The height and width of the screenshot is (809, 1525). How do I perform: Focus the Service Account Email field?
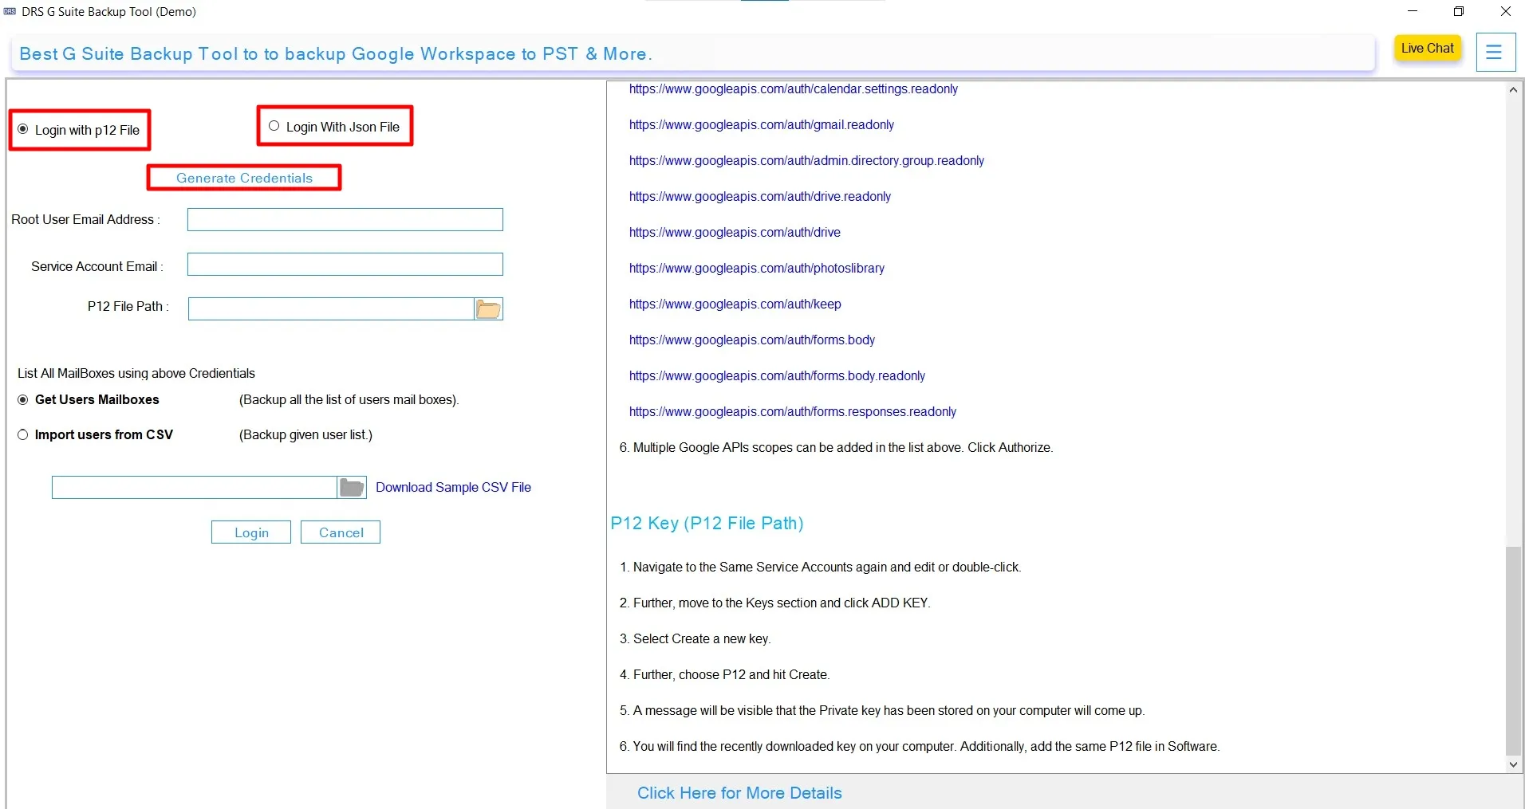(345, 265)
